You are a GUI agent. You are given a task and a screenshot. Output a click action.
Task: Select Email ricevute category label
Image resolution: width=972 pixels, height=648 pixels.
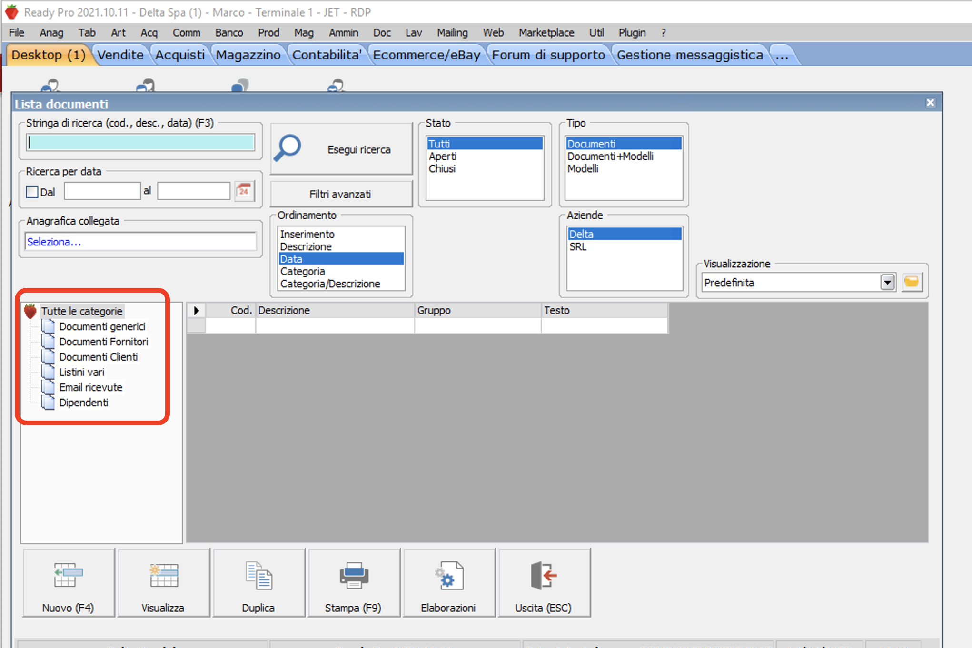(x=90, y=387)
